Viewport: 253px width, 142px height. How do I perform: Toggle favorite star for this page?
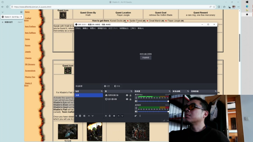point(214,7)
